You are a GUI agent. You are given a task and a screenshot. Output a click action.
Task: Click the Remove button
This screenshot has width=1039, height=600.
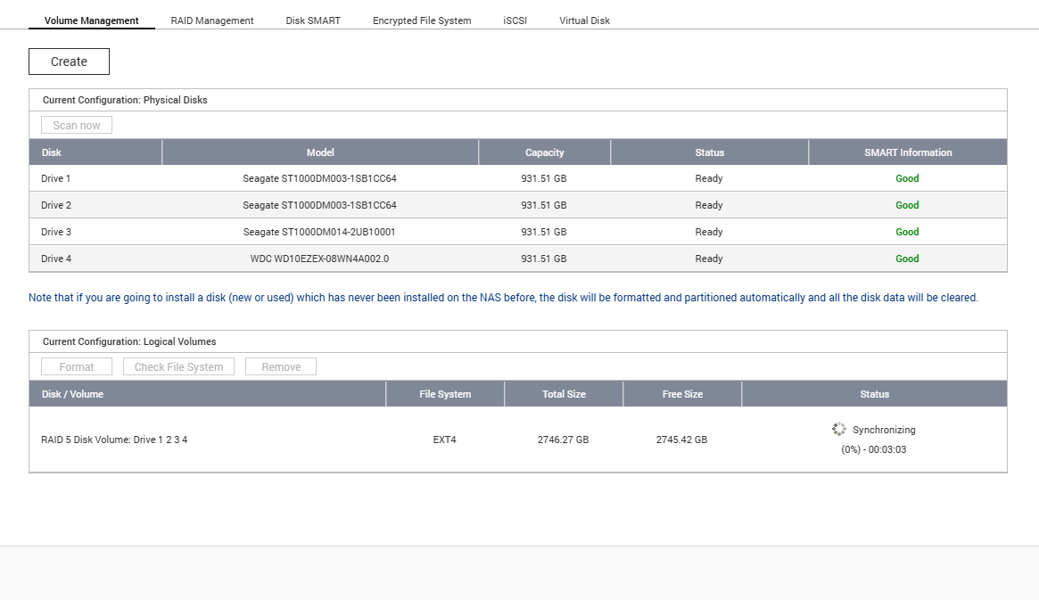click(x=281, y=367)
